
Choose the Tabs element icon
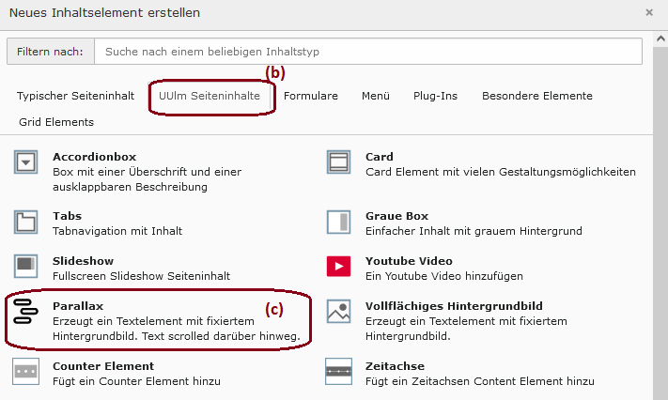[26, 222]
